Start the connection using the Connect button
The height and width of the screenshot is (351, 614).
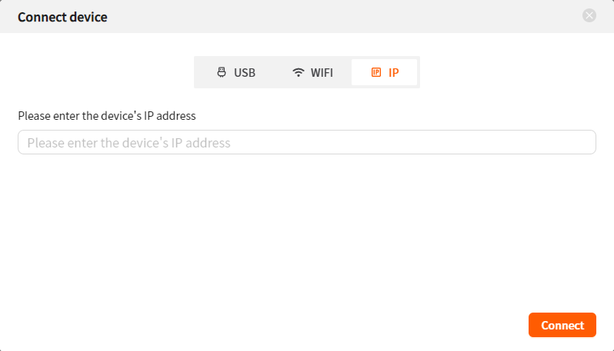click(x=562, y=325)
